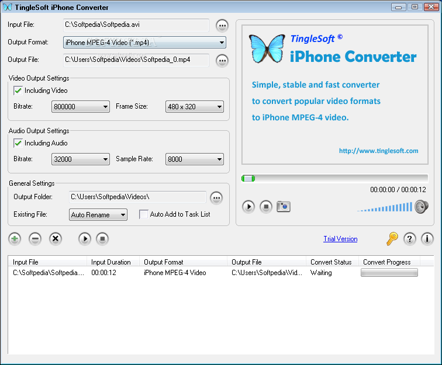The image size is (442, 365).
Task: Click the TingleSoft butterfly logo
Action: coord(267,48)
